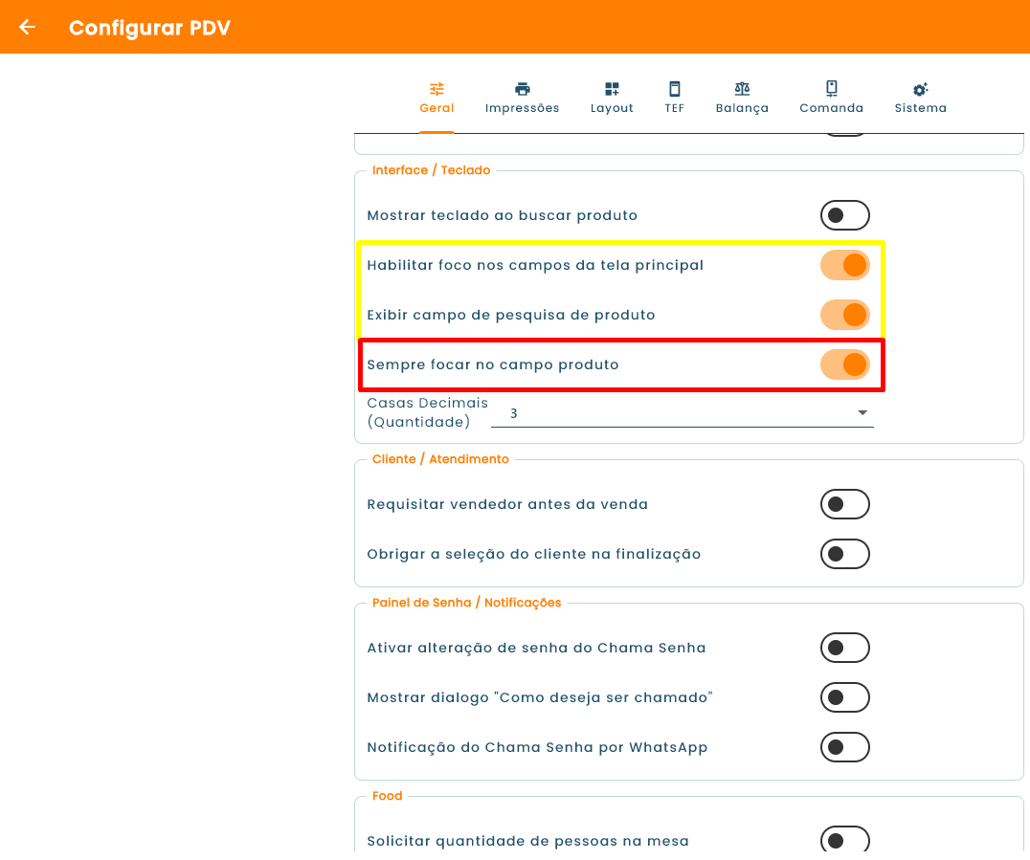Image resolution: width=1030 pixels, height=860 pixels.
Task: Toggle Mostrar dialogo Como deseja ser chamado
Action: tap(844, 697)
